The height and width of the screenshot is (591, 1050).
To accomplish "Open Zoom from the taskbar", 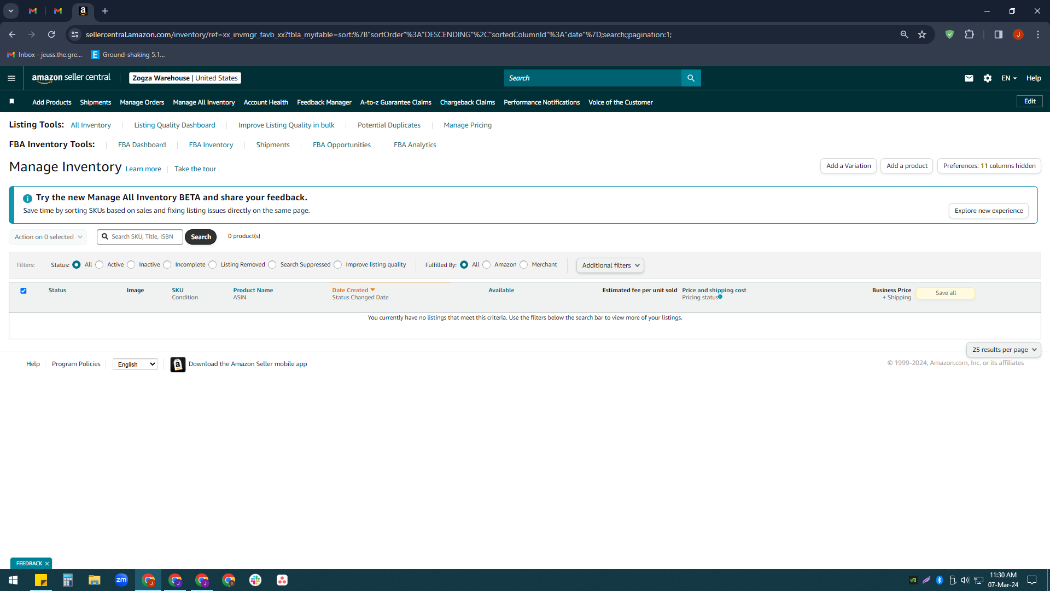I will click(121, 580).
